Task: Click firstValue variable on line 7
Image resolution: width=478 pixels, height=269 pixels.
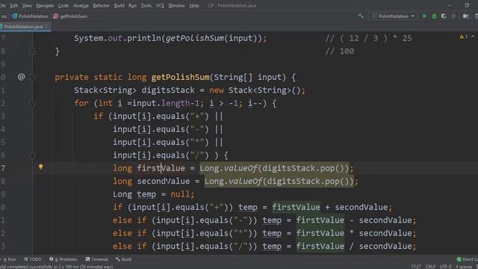Action: [161, 168]
